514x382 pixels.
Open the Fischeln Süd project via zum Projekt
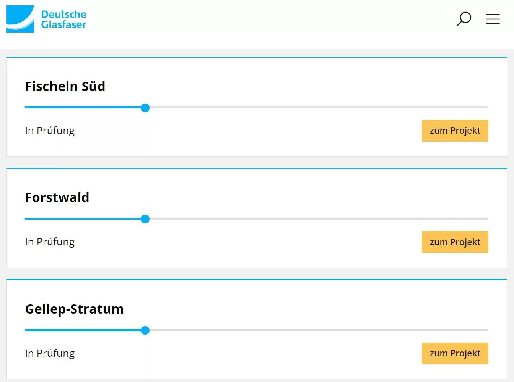[x=455, y=131]
